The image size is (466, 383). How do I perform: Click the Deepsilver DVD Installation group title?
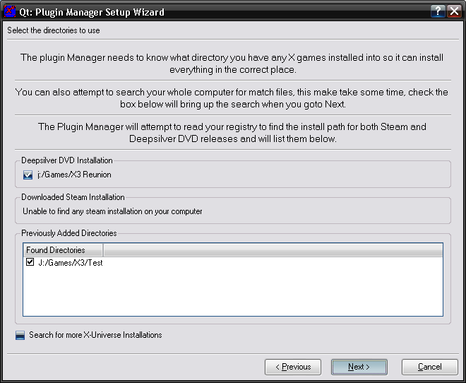pyautogui.click(x=67, y=160)
